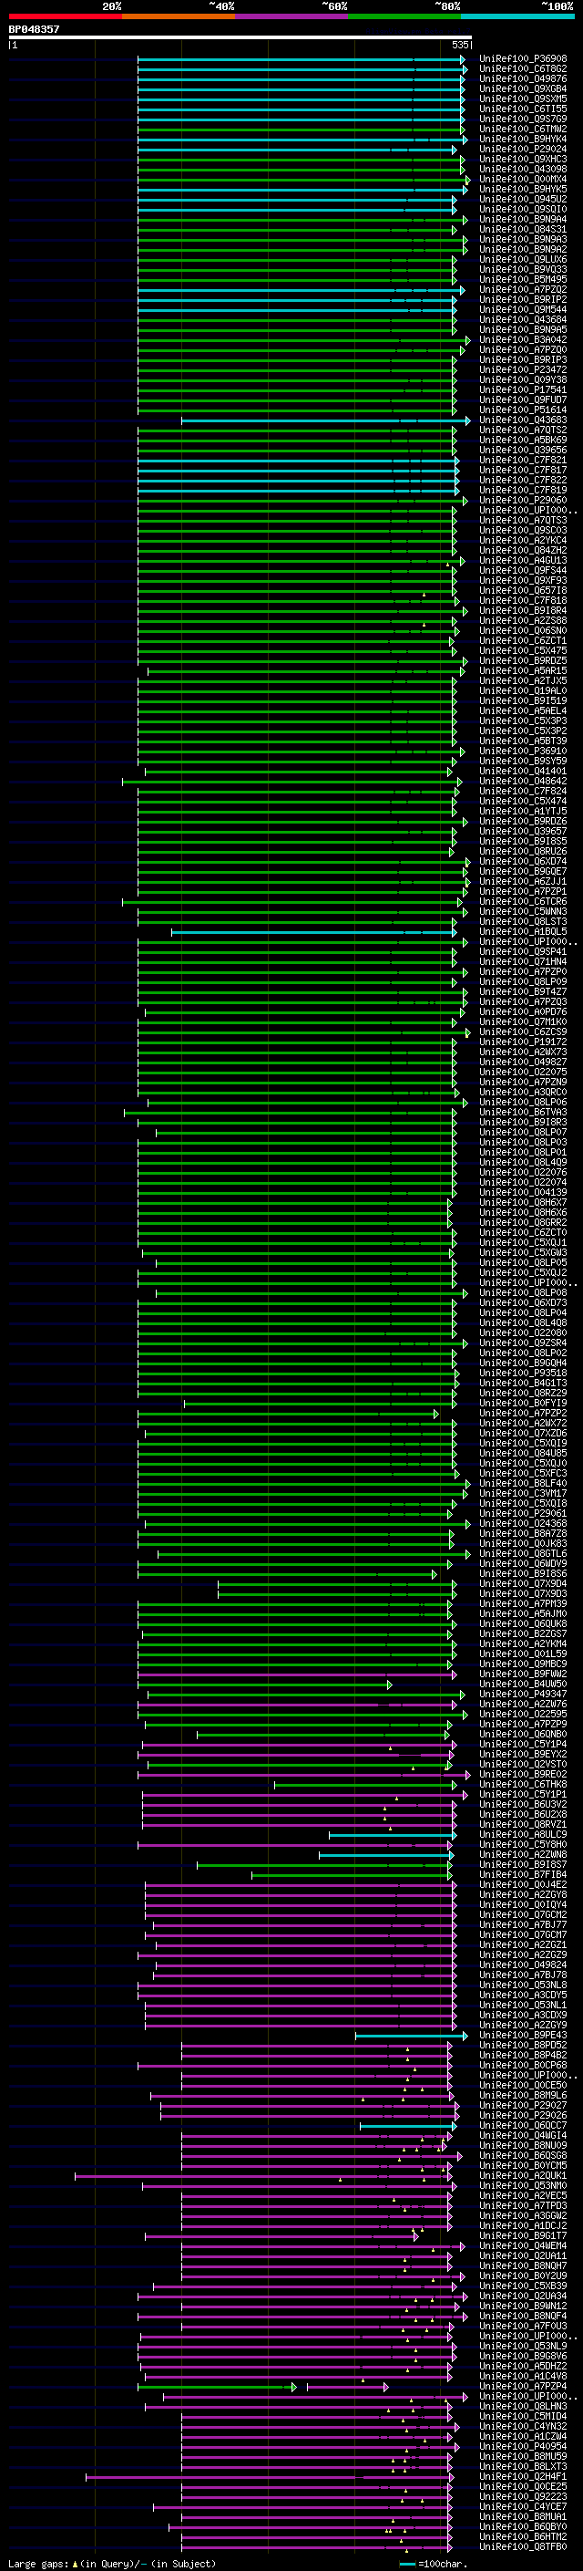
Task: Select the UniRef100_B9HYK5 label
Action: point(523,190)
